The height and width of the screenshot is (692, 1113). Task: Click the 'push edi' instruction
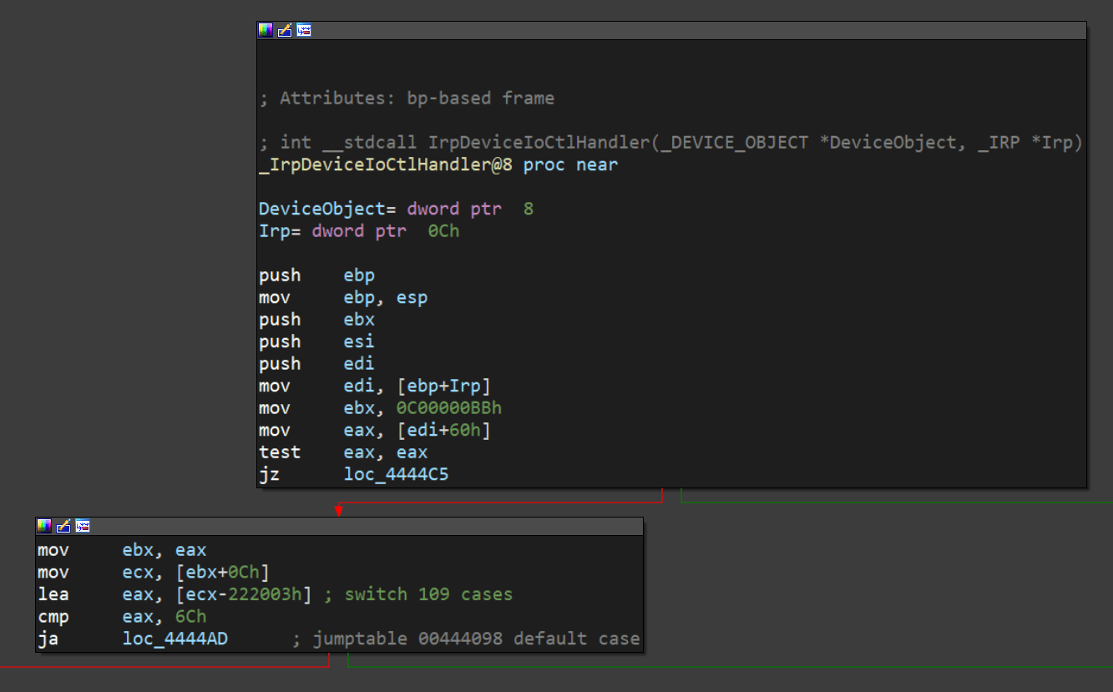(316, 364)
